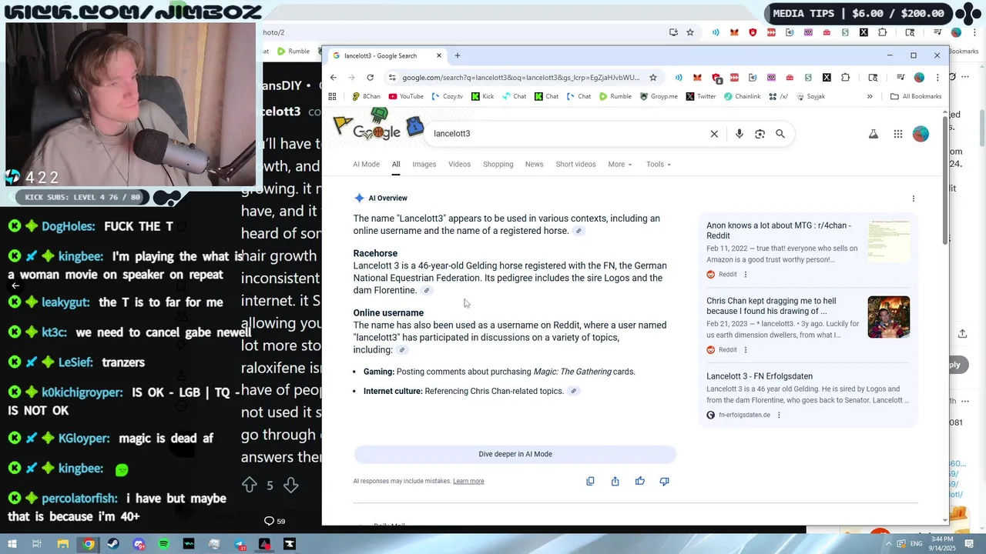This screenshot has width=986, height=554.
Task: Select the Videos search tab
Action: tap(459, 164)
